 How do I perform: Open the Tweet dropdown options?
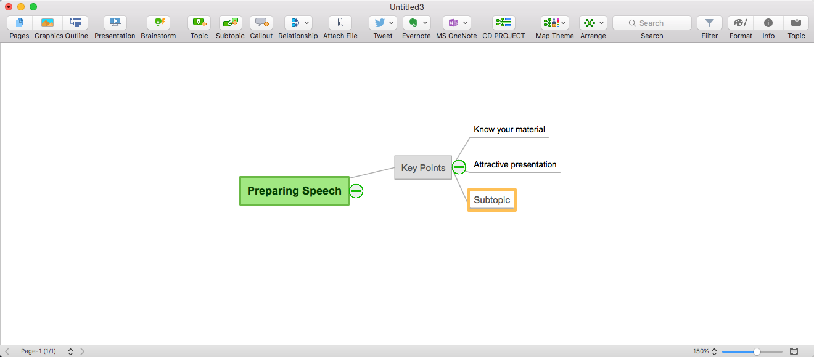(x=392, y=23)
